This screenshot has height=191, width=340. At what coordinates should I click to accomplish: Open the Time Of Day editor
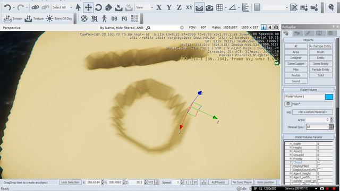59,19
